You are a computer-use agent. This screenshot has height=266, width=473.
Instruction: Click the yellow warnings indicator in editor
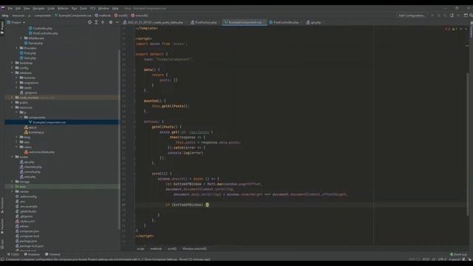coord(455,29)
